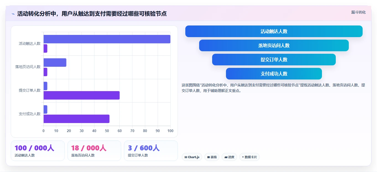Click the long blue 活动触达人数 chart bar
377x172 pixels.
coord(107,39)
